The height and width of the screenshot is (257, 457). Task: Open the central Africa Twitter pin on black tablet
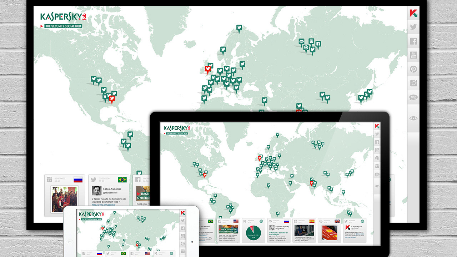[x=269, y=185]
